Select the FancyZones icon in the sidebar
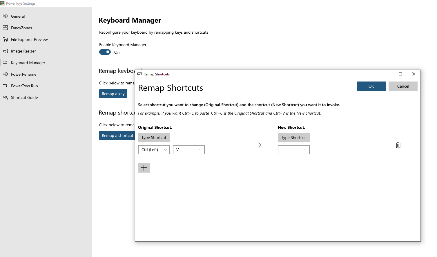 6,28
